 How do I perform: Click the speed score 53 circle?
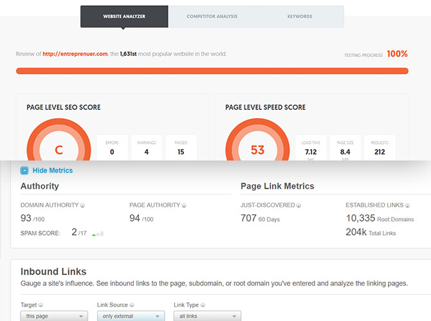[257, 140]
